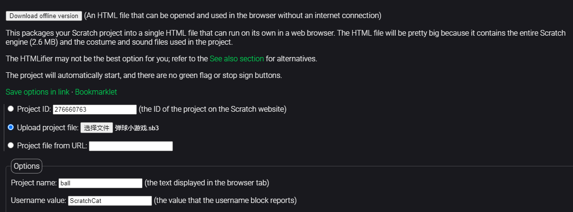Click the Options section legend
The width and height of the screenshot is (573, 212).
tap(27, 166)
